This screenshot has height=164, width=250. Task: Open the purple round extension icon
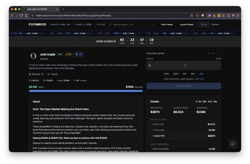pos(233,15)
